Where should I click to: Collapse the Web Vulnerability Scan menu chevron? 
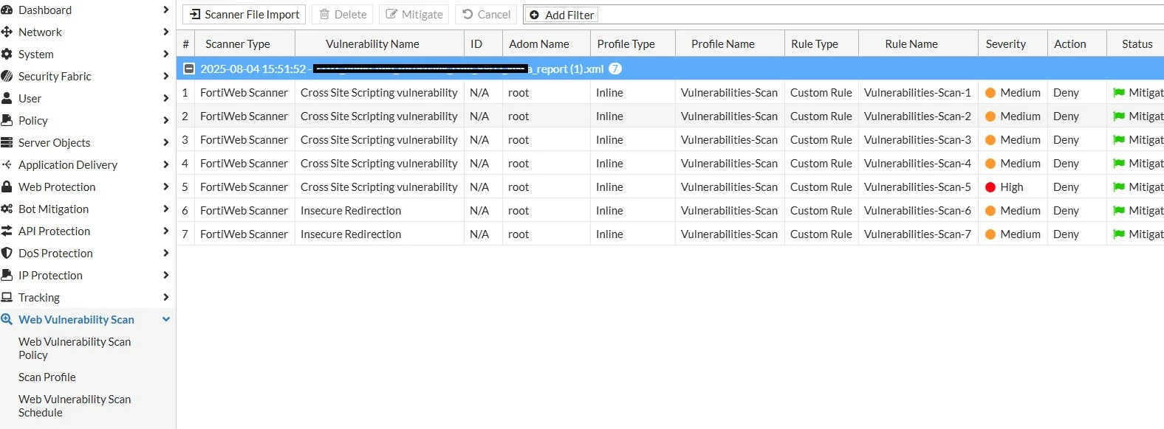[x=166, y=319]
